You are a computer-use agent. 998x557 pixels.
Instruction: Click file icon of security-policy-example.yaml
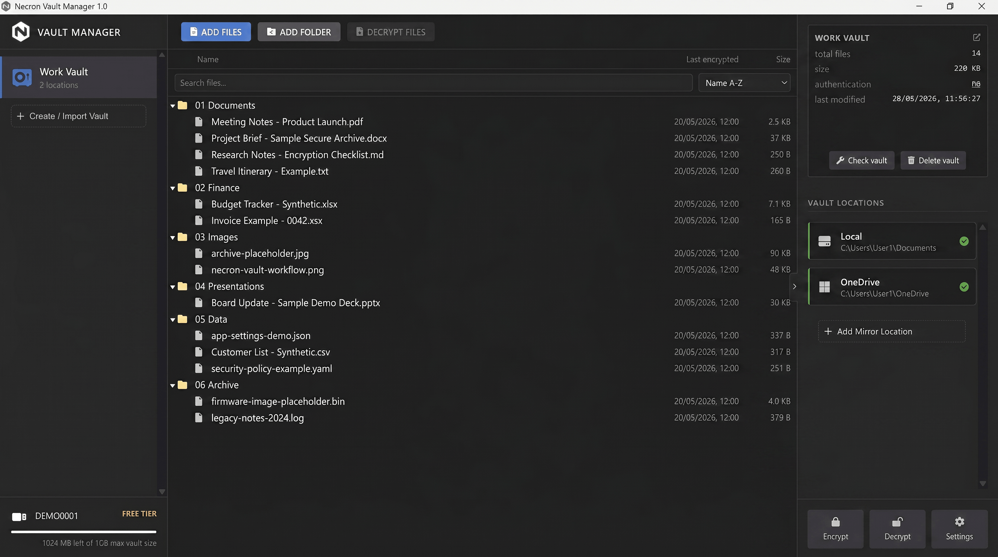(199, 368)
